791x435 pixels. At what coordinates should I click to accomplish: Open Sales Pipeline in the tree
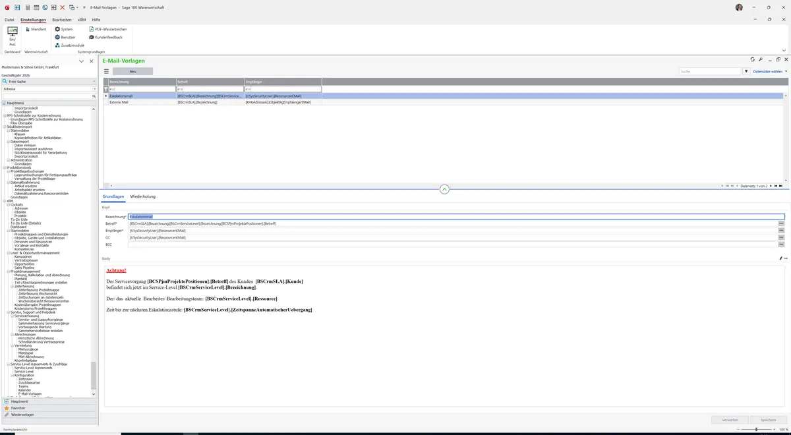pos(24,268)
